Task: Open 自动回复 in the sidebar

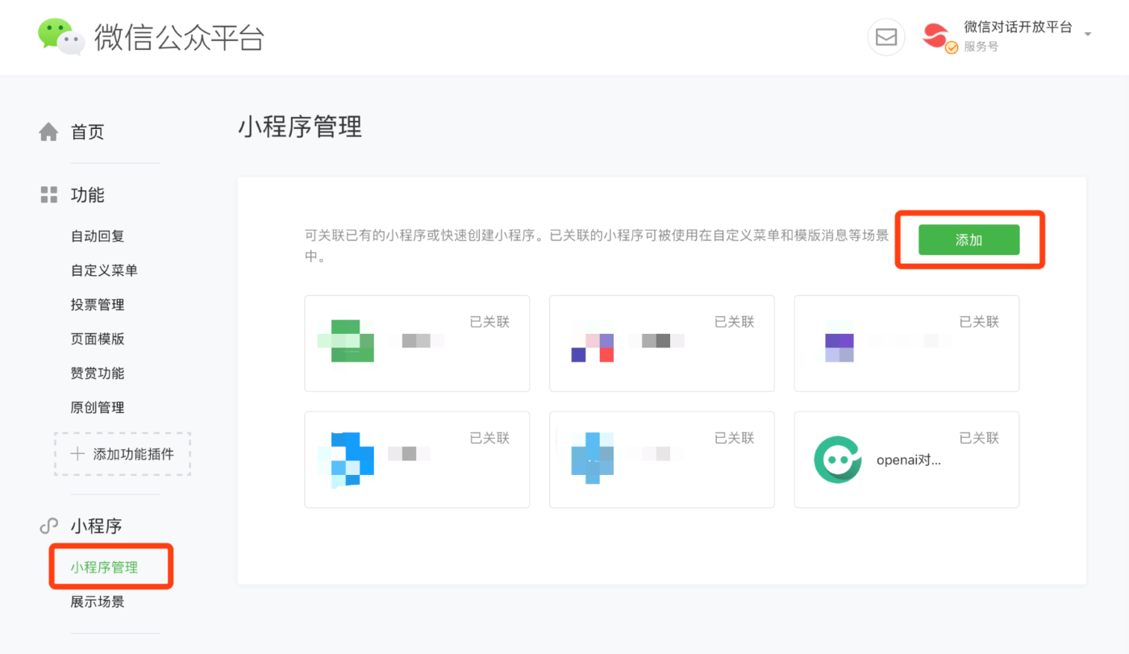Action: tap(98, 236)
